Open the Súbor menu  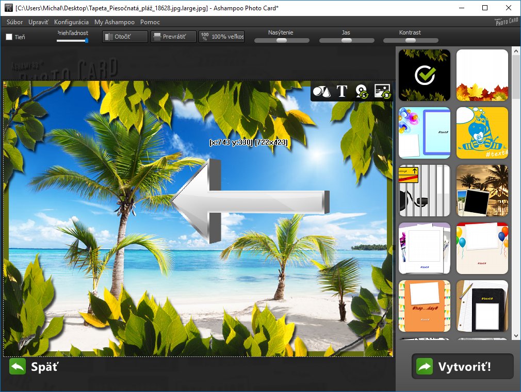click(15, 22)
